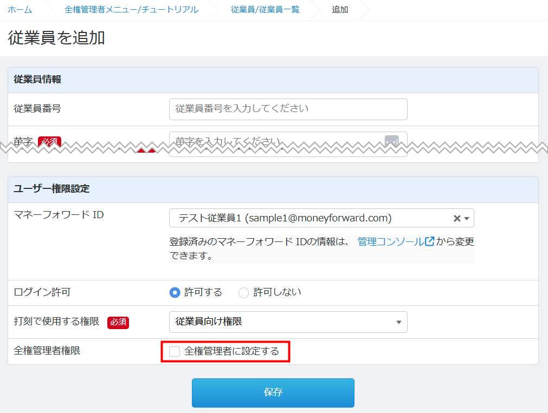Open 全権管理者メニュー/チュートリアル breadcrumb
The height and width of the screenshot is (413, 548).
(x=131, y=10)
